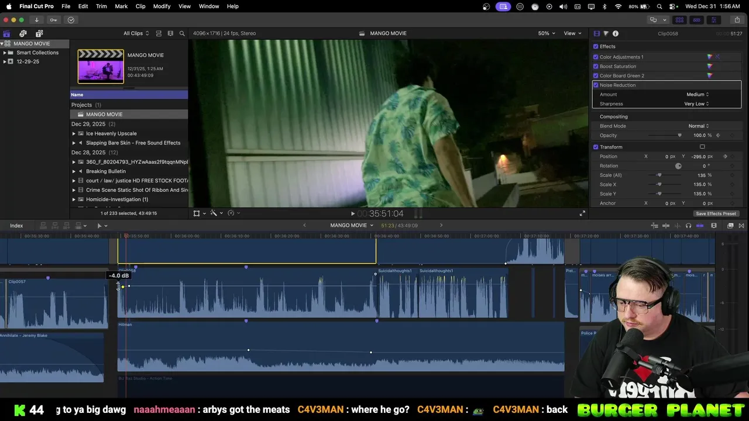Expand the 12-29-25 event
Viewport: 749px width, 421px height.
click(5, 62)
